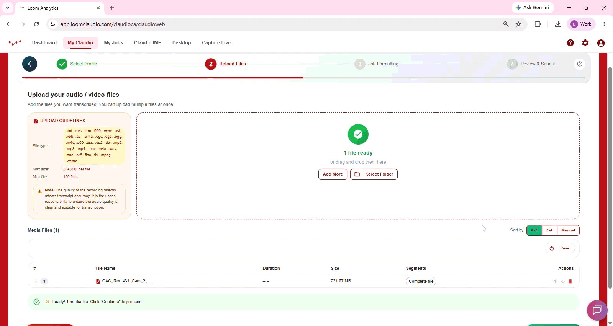Click the UPLOAD GUIDELINES heading

coord(63,121)
